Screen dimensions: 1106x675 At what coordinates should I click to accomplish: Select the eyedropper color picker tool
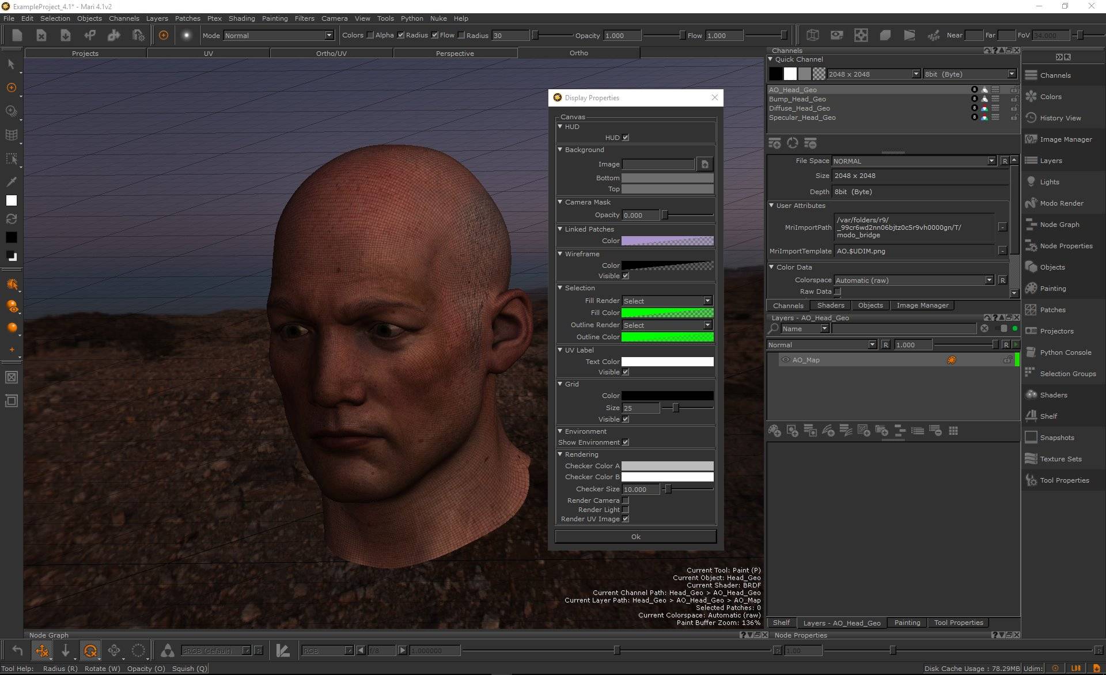(x=11, y=181)
